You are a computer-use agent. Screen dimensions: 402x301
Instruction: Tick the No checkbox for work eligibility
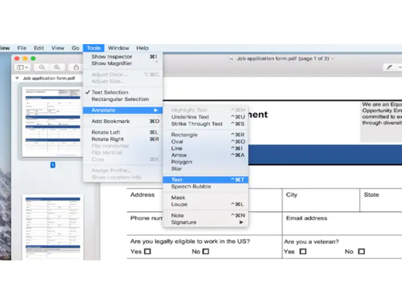coord(206,251)
